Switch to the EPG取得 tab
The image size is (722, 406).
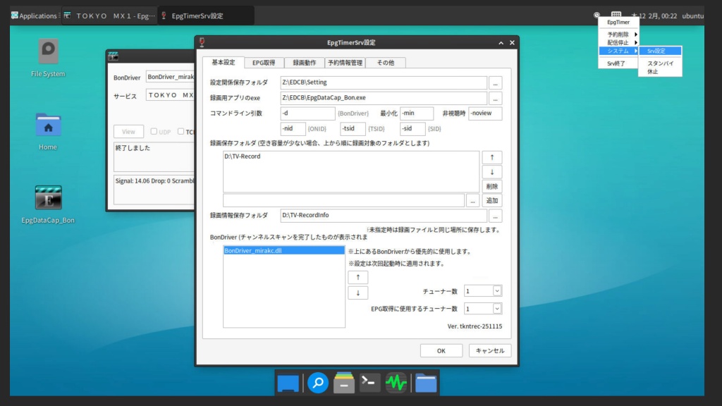coord(264,63)
